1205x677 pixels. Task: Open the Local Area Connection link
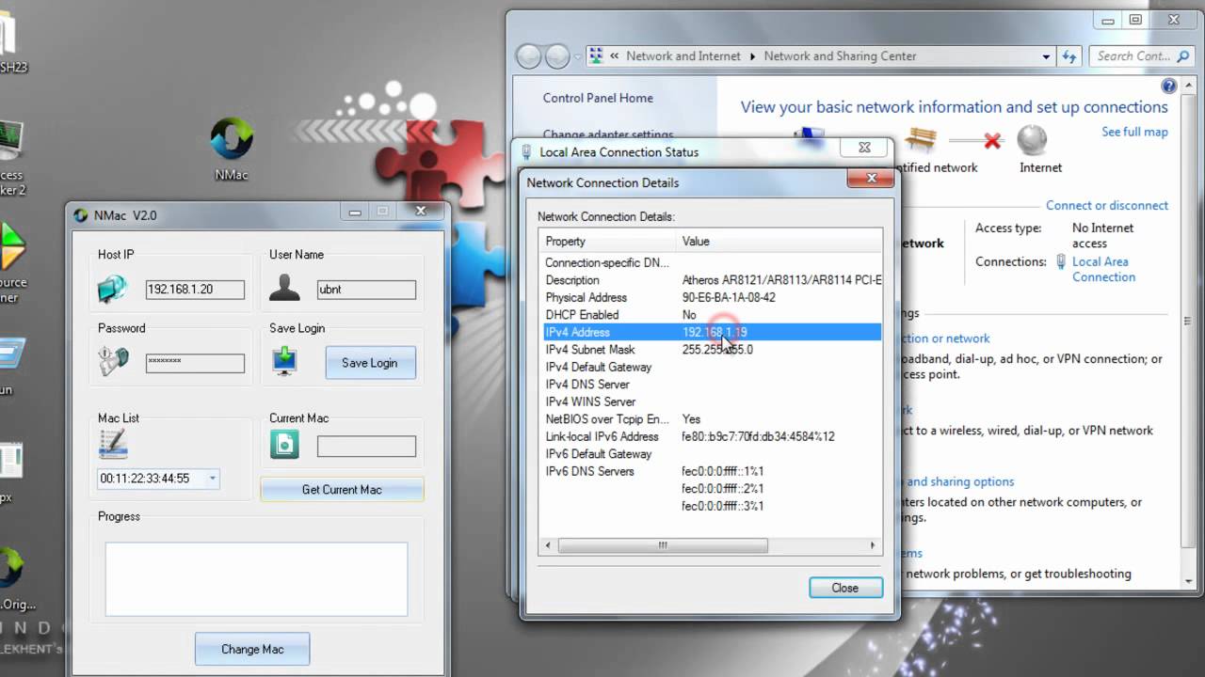(x=1103, y=270)
